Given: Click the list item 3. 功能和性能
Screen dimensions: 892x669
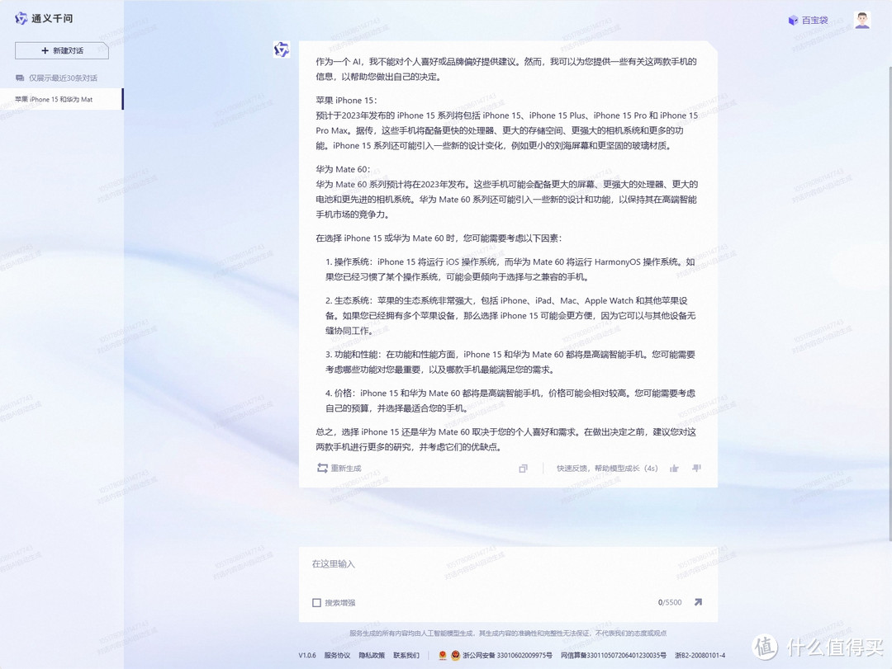Looking at the screenshot, I should click(x=510, y=362).
